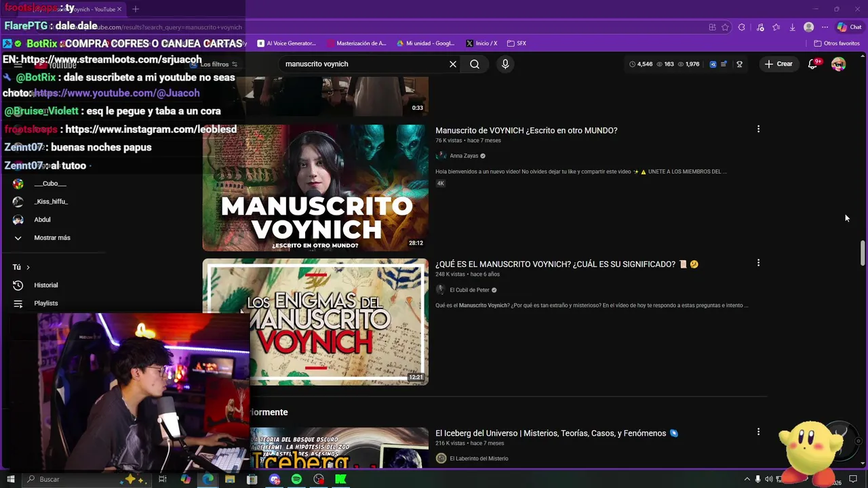Click the vidIQ extension logo icon
Image resolution: width=868 pixels, height=488 pixels.
click(713, 64)
